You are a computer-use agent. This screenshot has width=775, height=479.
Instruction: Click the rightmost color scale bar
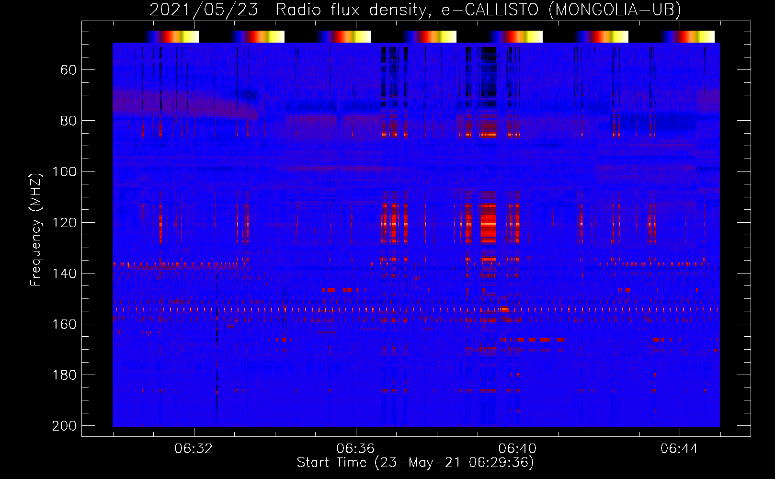(687, 36)
